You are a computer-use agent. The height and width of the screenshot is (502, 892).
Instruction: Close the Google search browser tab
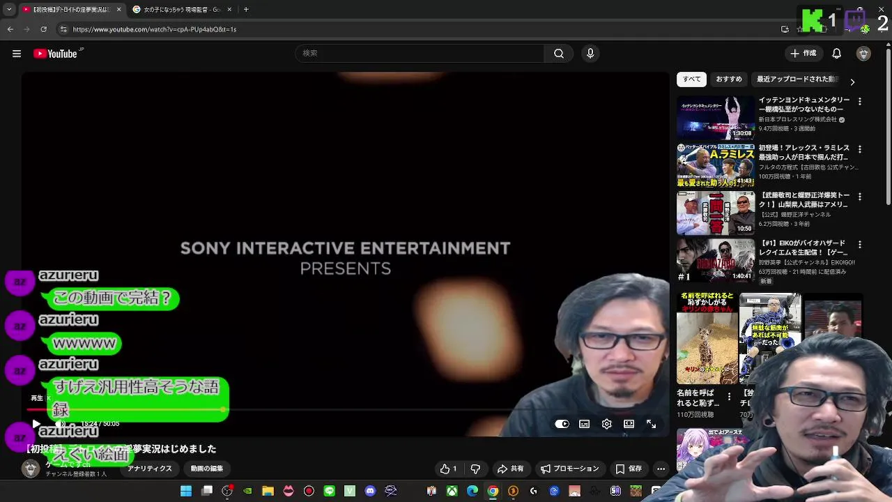[229, 10]
